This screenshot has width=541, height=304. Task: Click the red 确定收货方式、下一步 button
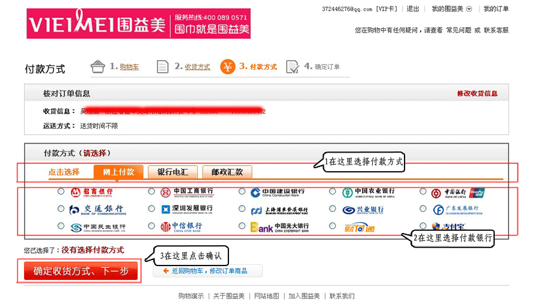[x=81, y=271]
